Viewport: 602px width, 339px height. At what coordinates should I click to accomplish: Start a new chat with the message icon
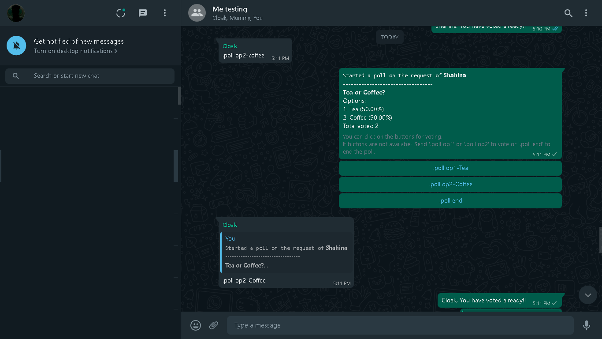tap(143, 13)
